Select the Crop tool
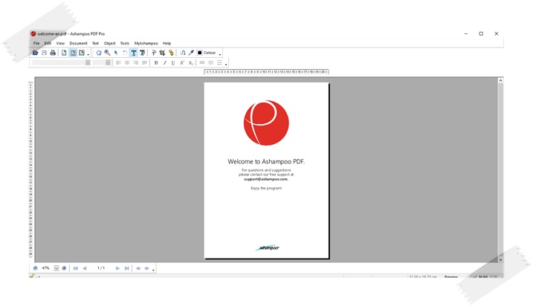Viewport: 533px width, 306px height. [162, 53]
